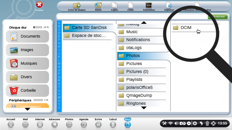
Task: Open the Ecrire application tab
Action: coord(98,123)
